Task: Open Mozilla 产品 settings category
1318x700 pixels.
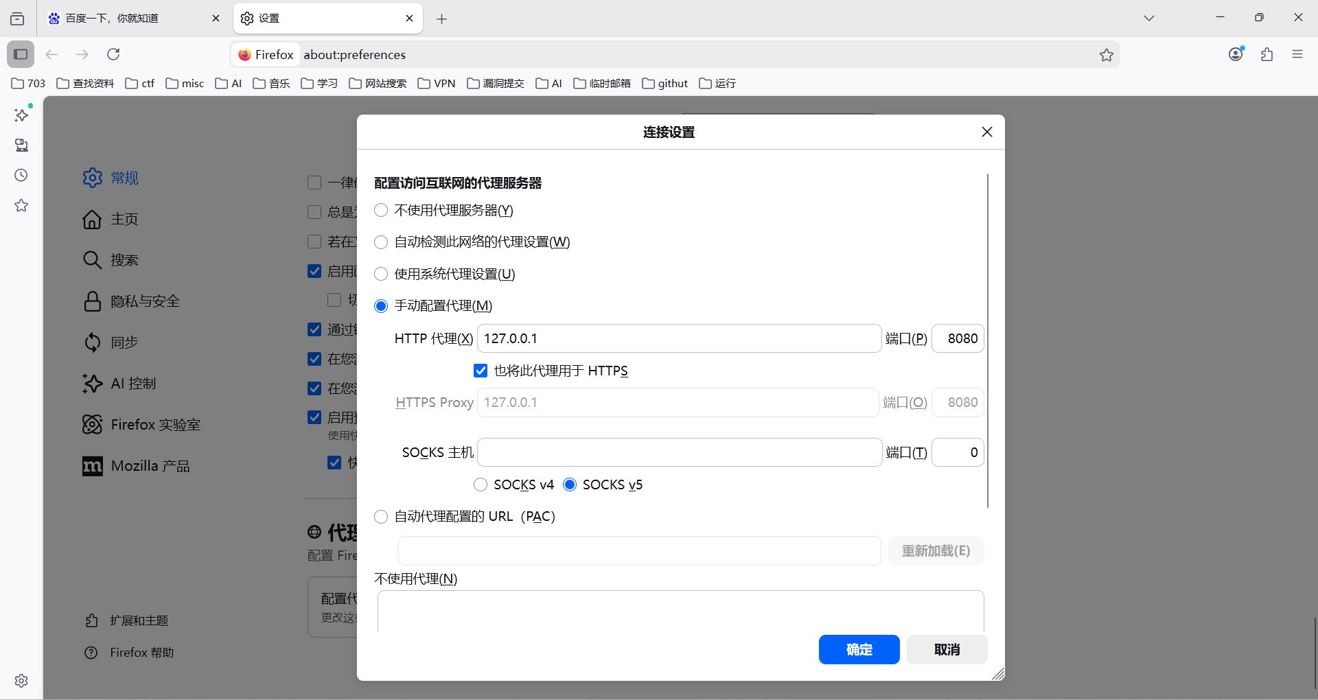Action: pos(136,467)
